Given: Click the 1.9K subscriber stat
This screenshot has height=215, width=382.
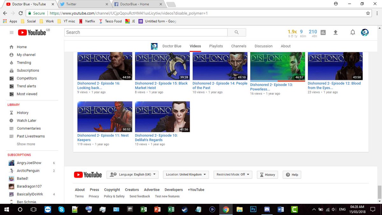Looking at the screenshot, I should tap(292, 32).
